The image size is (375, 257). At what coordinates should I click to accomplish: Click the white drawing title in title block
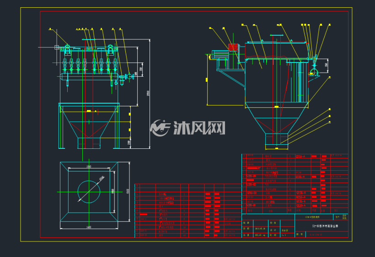point(325,226)
